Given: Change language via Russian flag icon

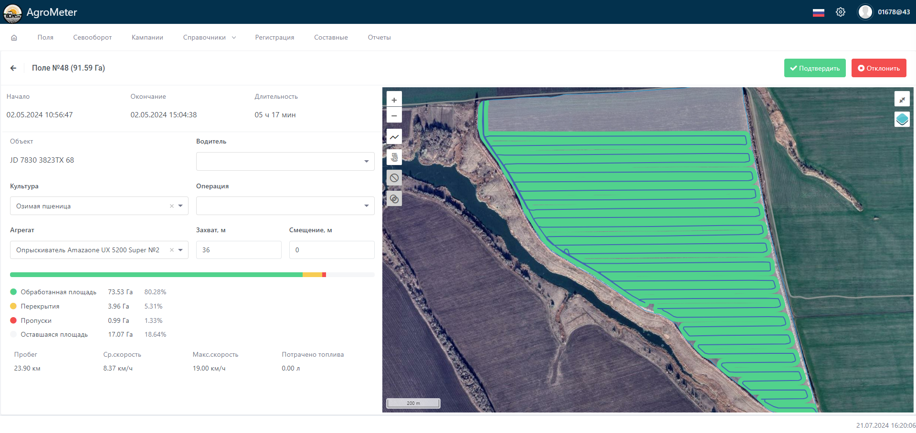Looking at the screenshot, I should (x=818, y=12).
